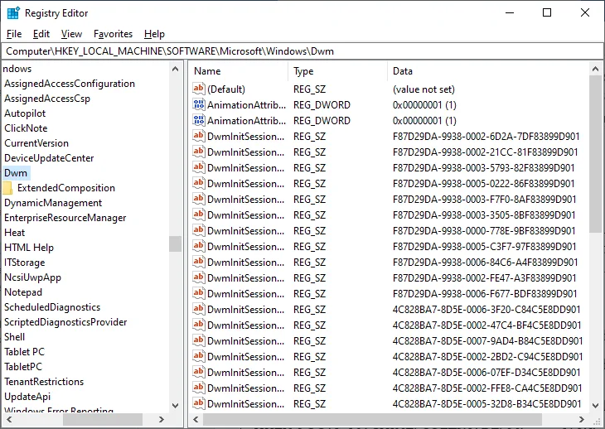Click tree pane horizontal scroll-left arrow

click(9, 419)
